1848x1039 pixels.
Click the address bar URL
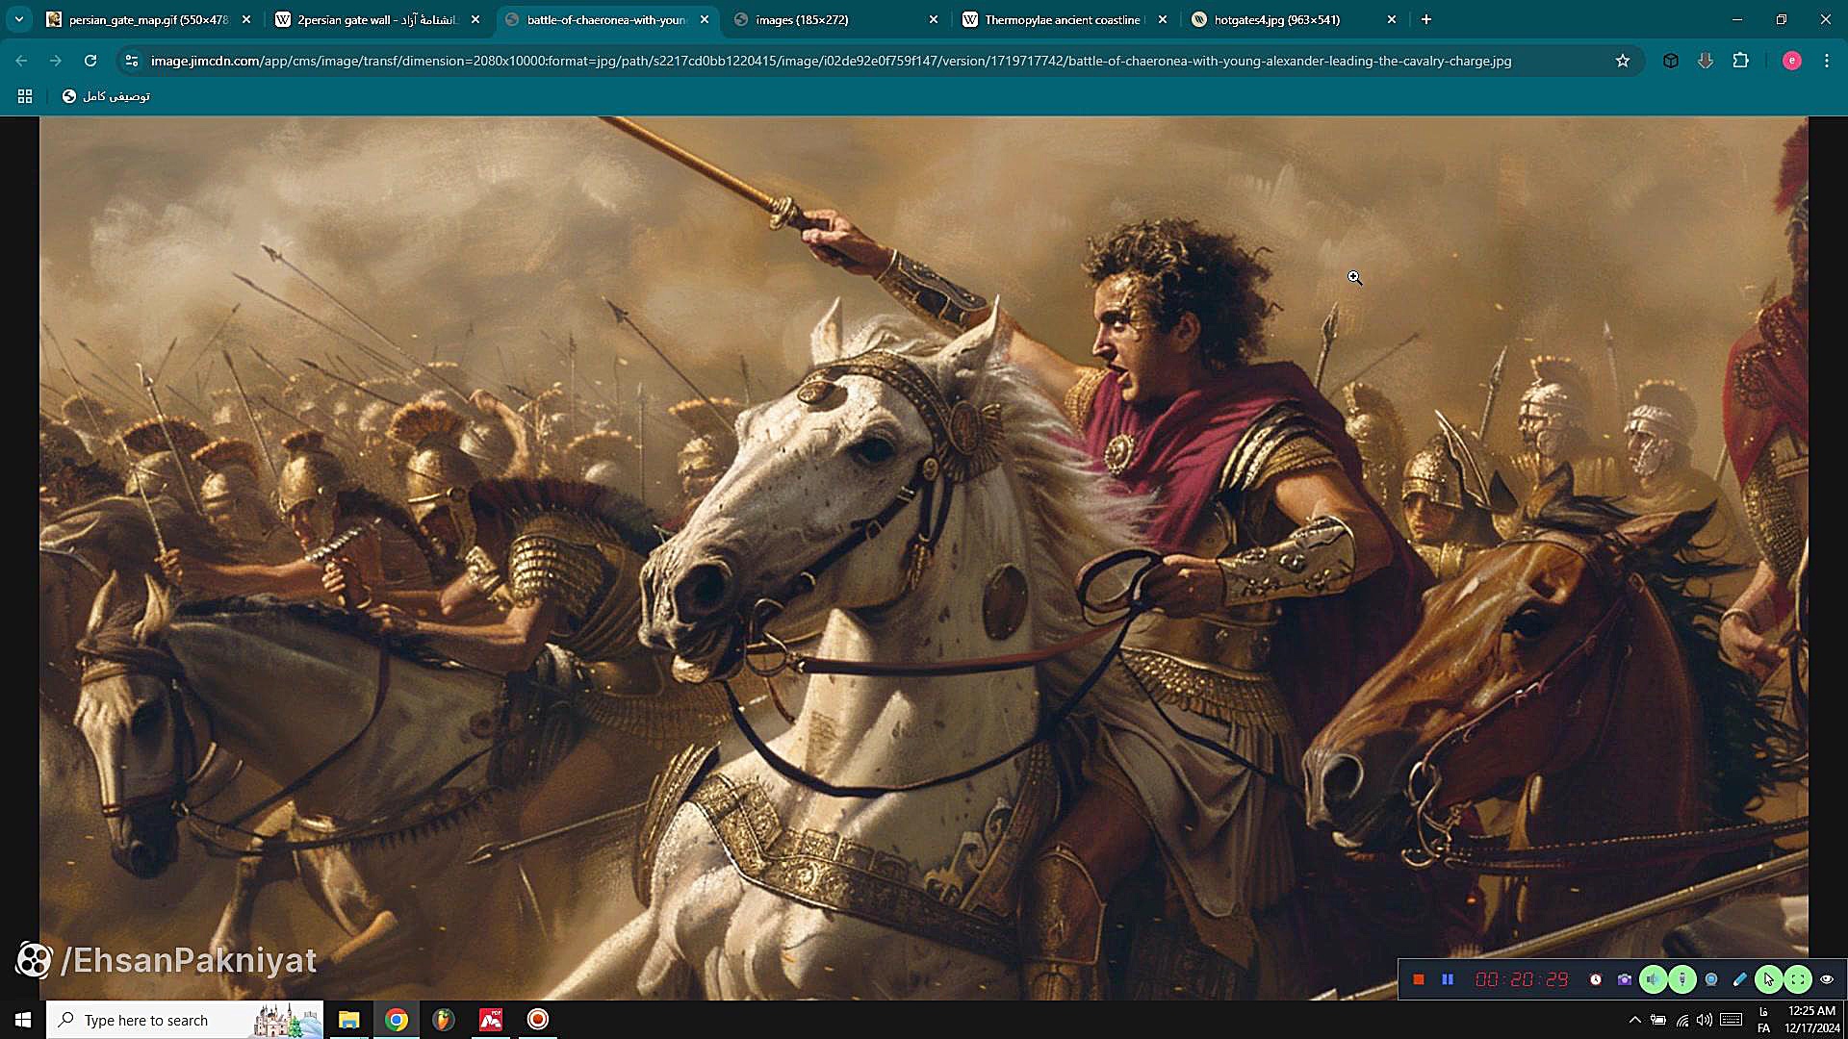click(830, 61)
